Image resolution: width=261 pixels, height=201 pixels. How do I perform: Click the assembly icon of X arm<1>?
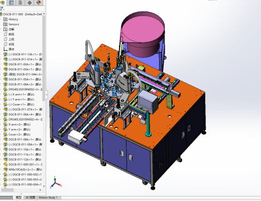(6, 94)
